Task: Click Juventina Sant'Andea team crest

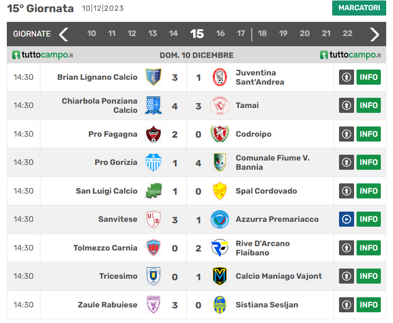Action: (x=220, y=77)
